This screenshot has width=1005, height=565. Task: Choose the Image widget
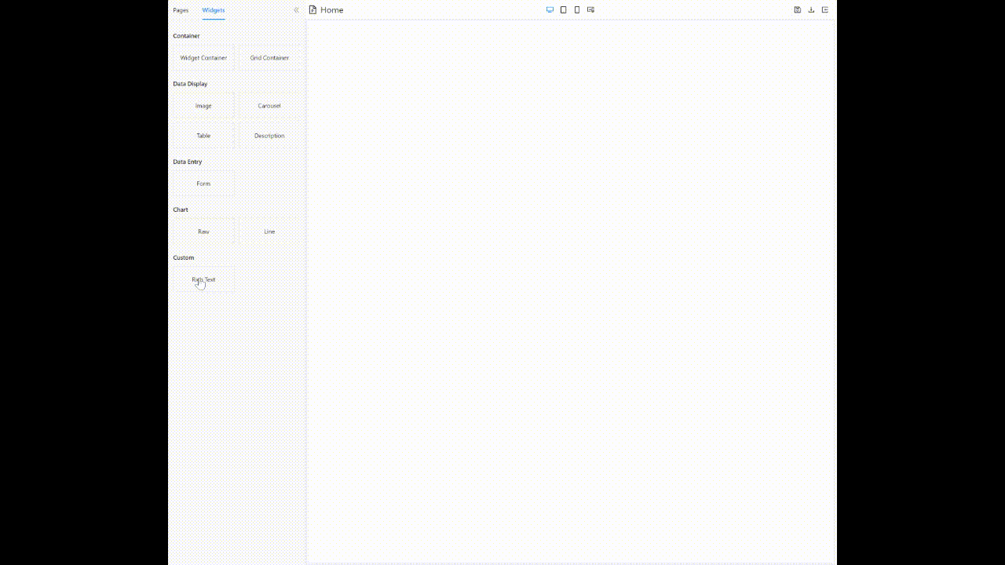[x=203, y=105]
